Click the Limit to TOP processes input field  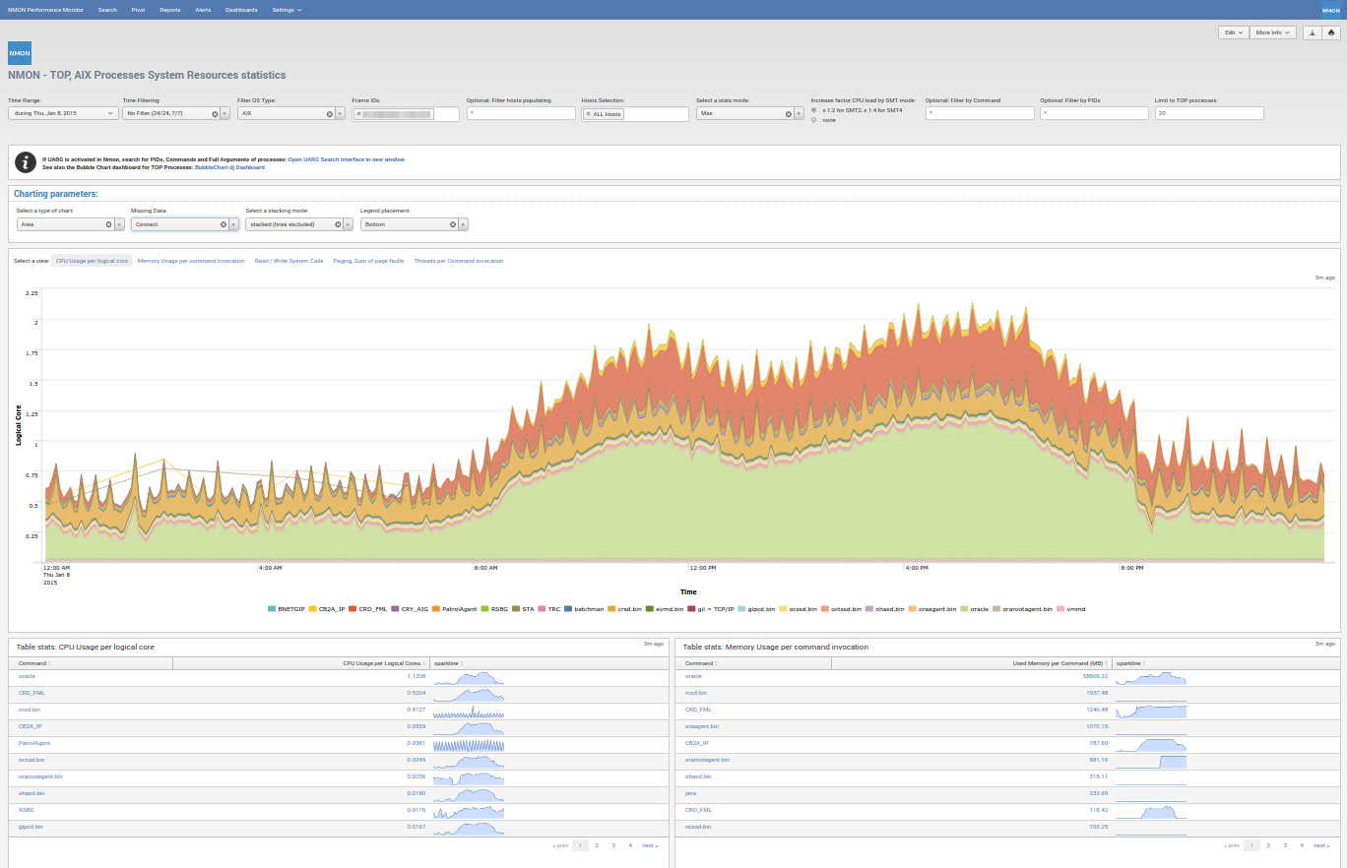tap(1208, 114)
